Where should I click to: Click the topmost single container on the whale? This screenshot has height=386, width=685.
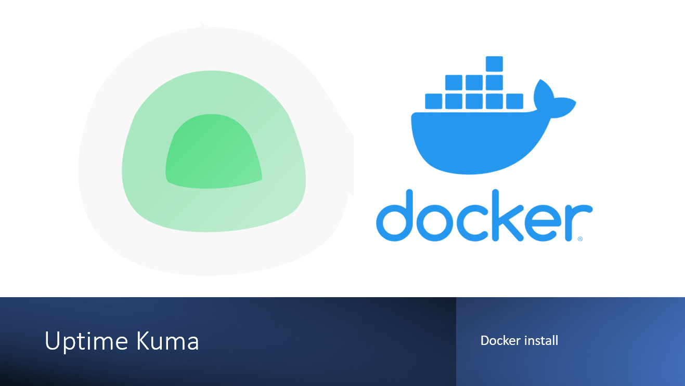(x=494, y=64)
